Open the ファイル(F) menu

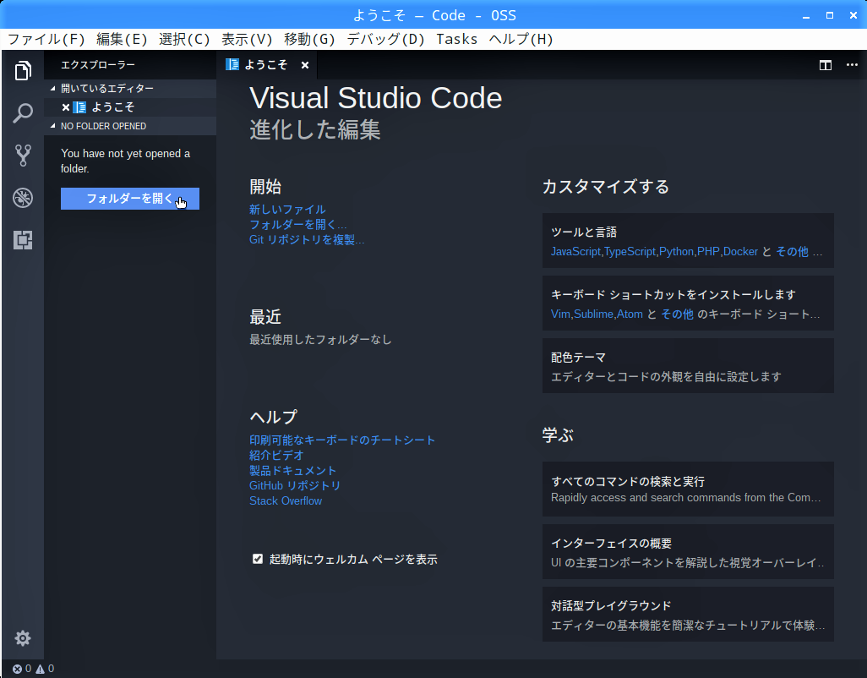click(46, 39)
